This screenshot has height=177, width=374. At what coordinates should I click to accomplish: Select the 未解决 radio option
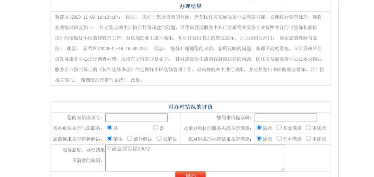(x=159, y=139)
